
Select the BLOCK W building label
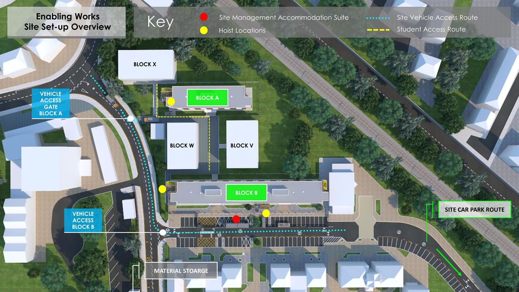click(x=182, y=146)
